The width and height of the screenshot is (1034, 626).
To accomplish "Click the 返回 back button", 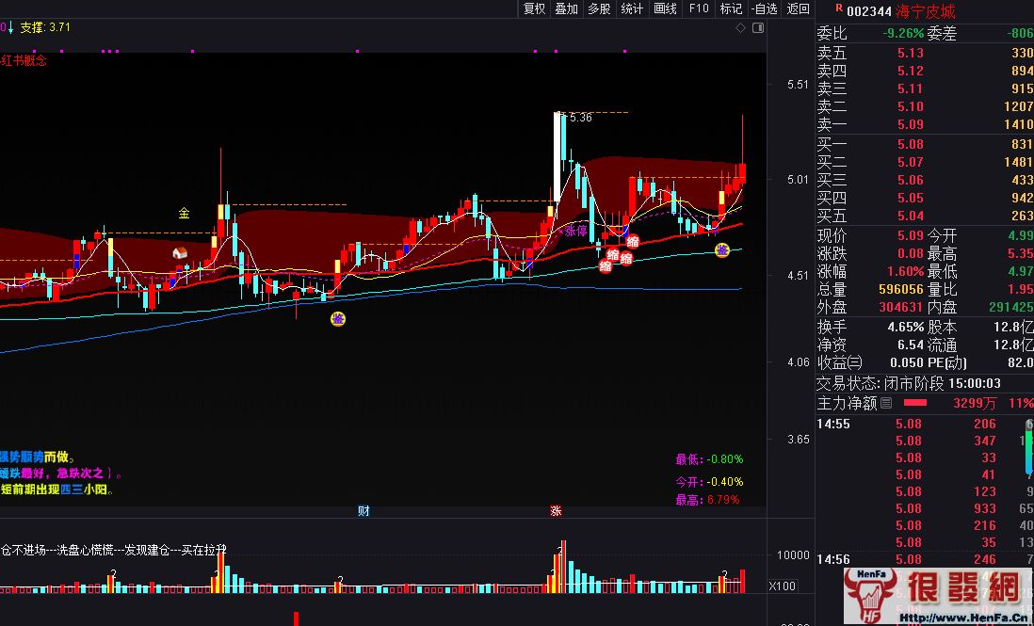I will coord(798,9).
